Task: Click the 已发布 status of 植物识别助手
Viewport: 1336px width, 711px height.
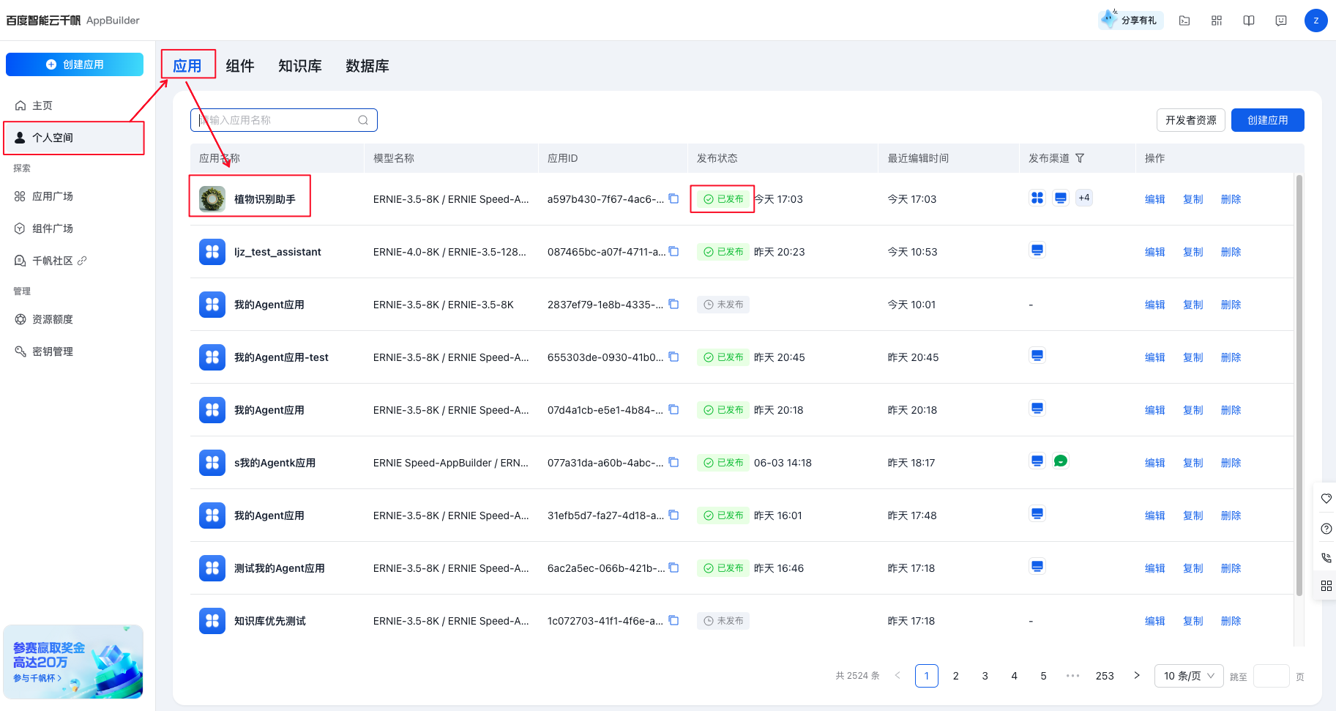Action: [x=723, y=199]
